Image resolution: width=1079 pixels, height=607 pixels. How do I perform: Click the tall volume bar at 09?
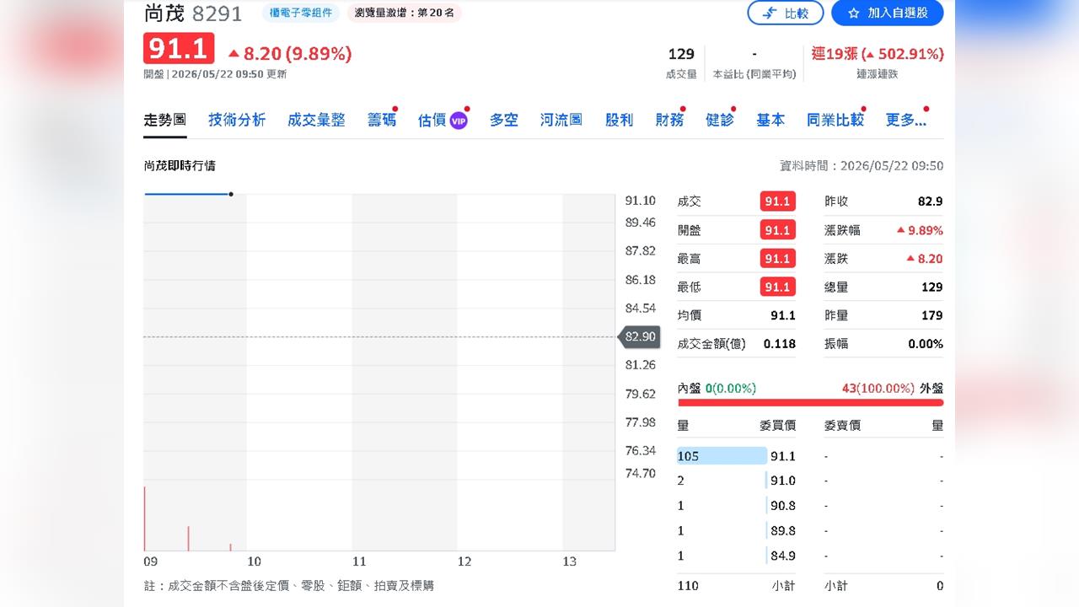click(145, 518)
